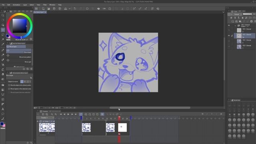Toggle Folder 1 track visibility in timeline
256x144 pixels.
point(38,121)
